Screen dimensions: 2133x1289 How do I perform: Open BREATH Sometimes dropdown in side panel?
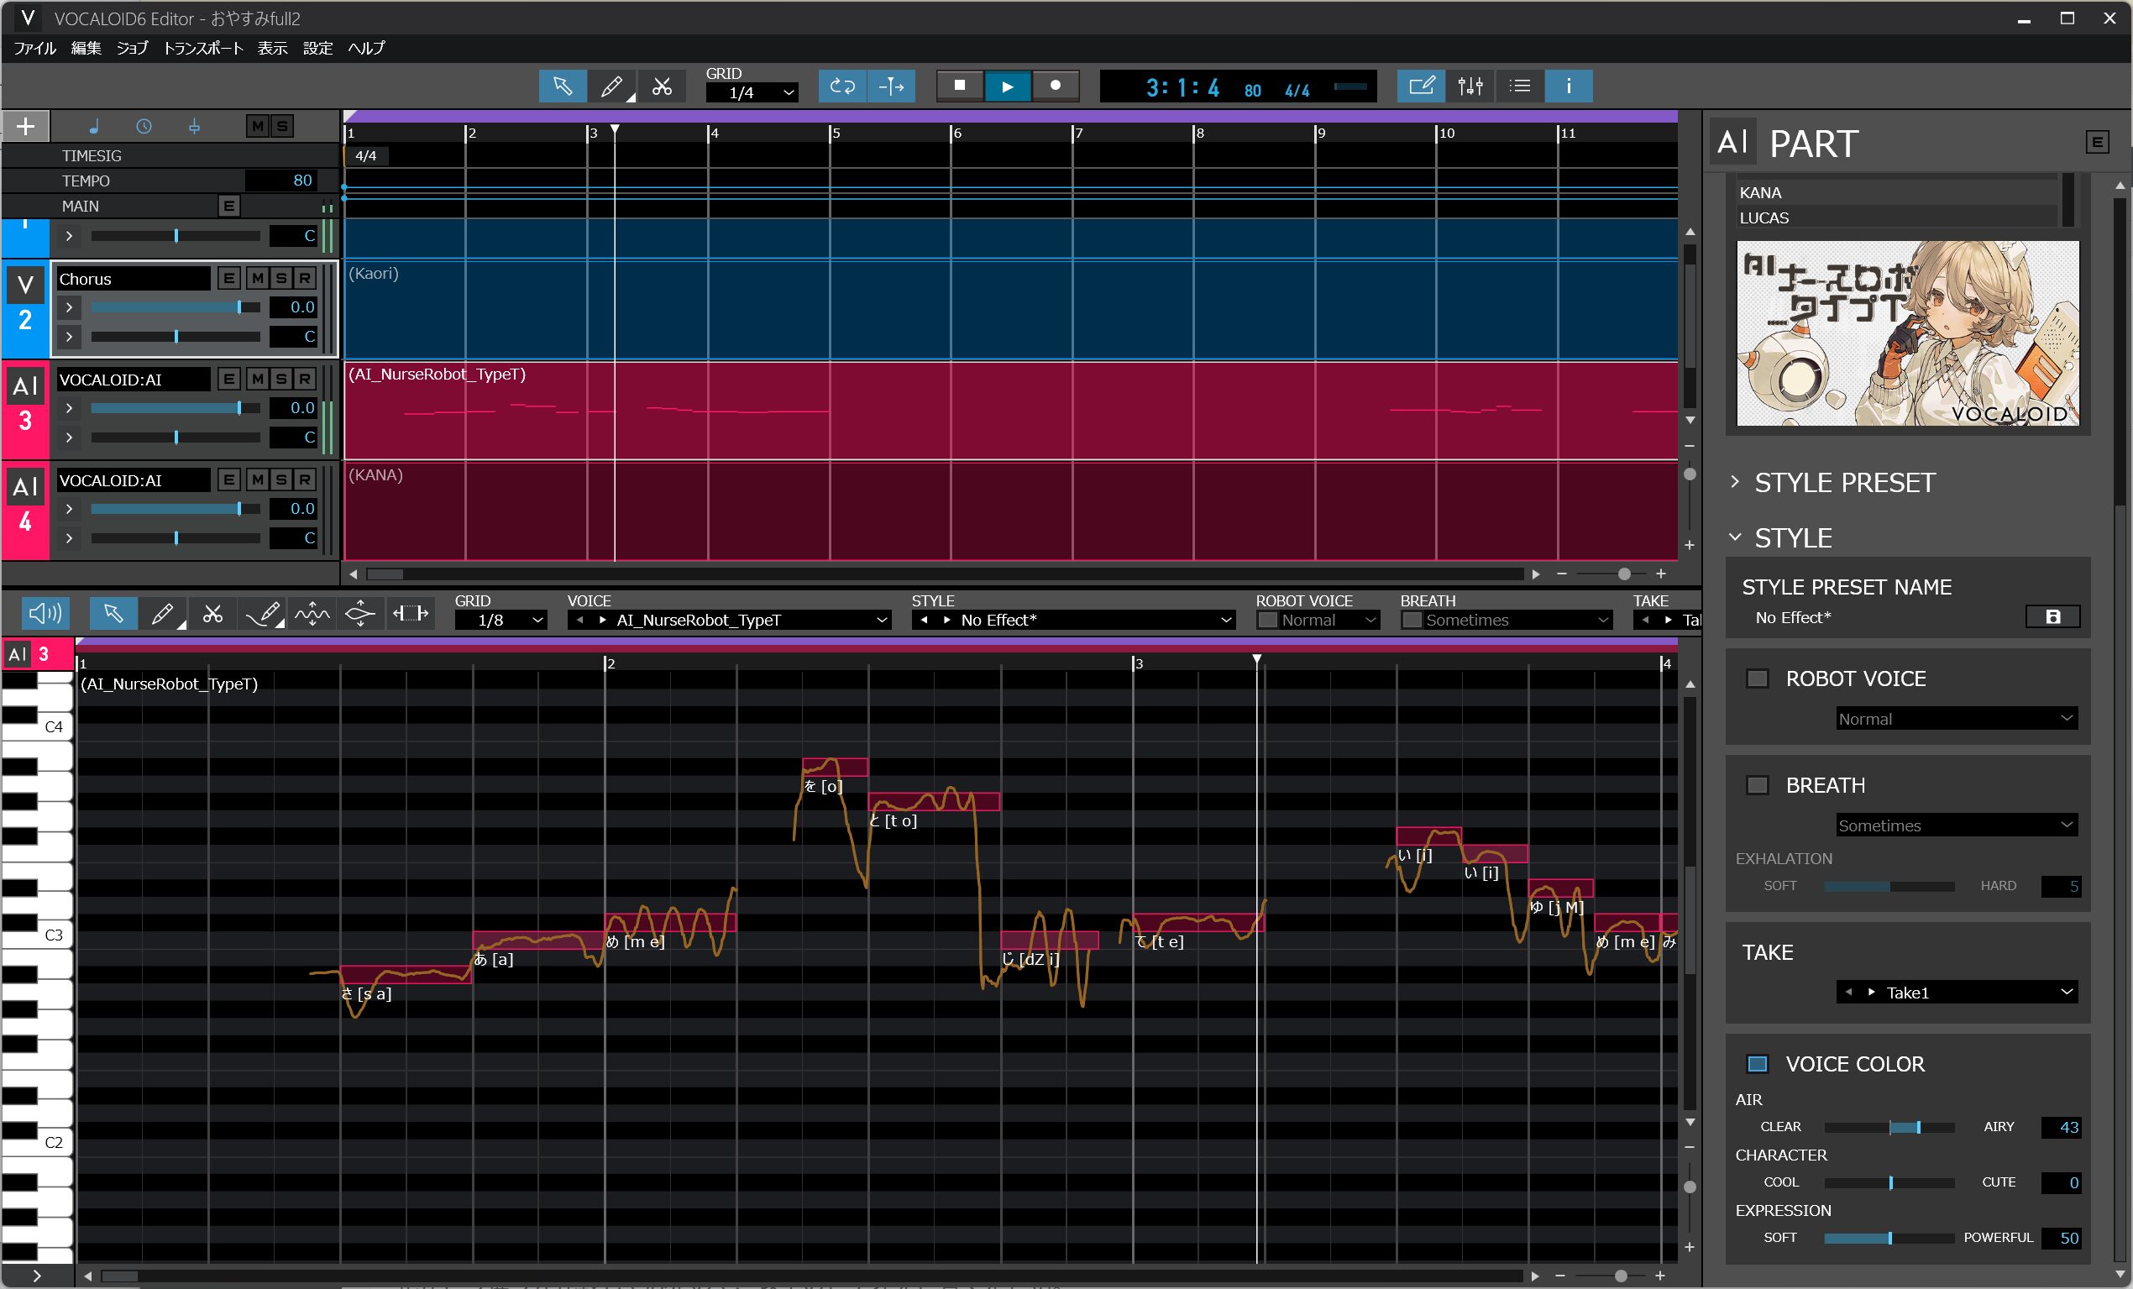[x=1957, y=825]
